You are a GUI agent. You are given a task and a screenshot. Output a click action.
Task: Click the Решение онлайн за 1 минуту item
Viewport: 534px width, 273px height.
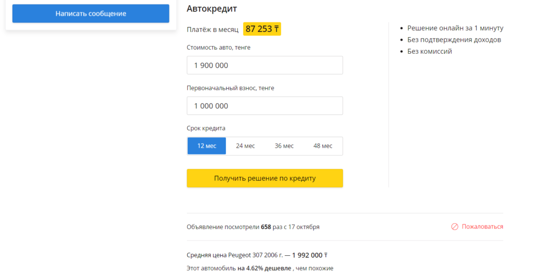[x=455, y=28]
